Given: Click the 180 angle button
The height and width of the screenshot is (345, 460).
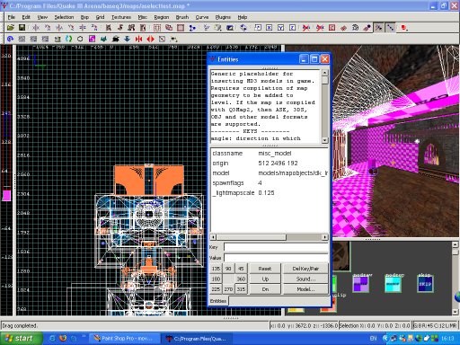Looking at the screenshot, I should pyautogui.click(x=216, y=279).
